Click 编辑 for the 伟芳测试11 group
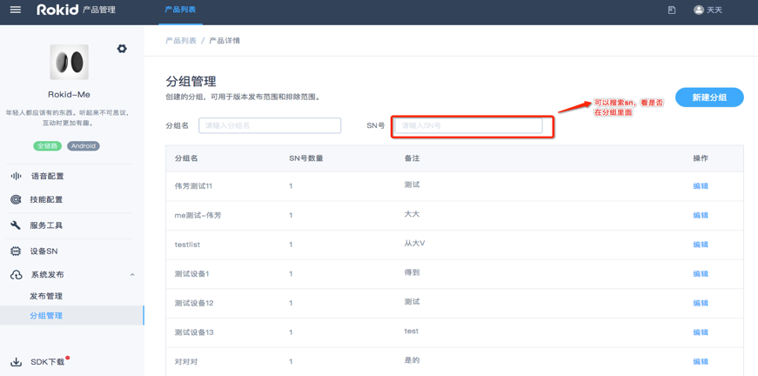The height and width of the screenshot is (376, 758). click(x=700, y=186)
